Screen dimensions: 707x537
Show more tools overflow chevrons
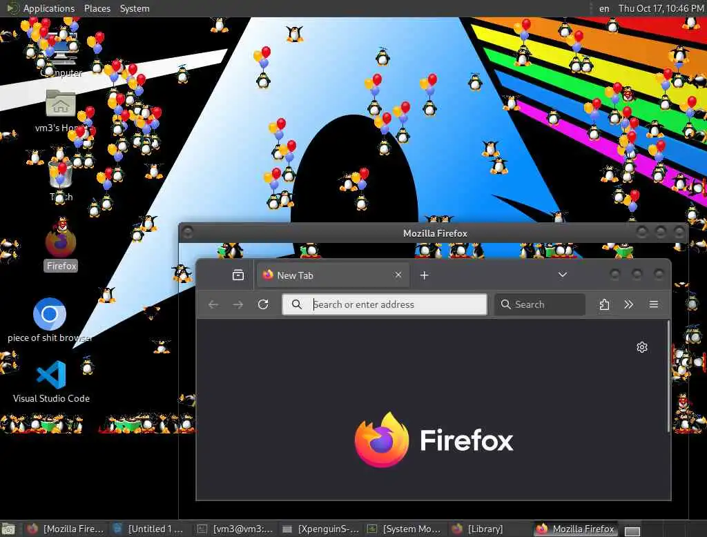[628, 304]
